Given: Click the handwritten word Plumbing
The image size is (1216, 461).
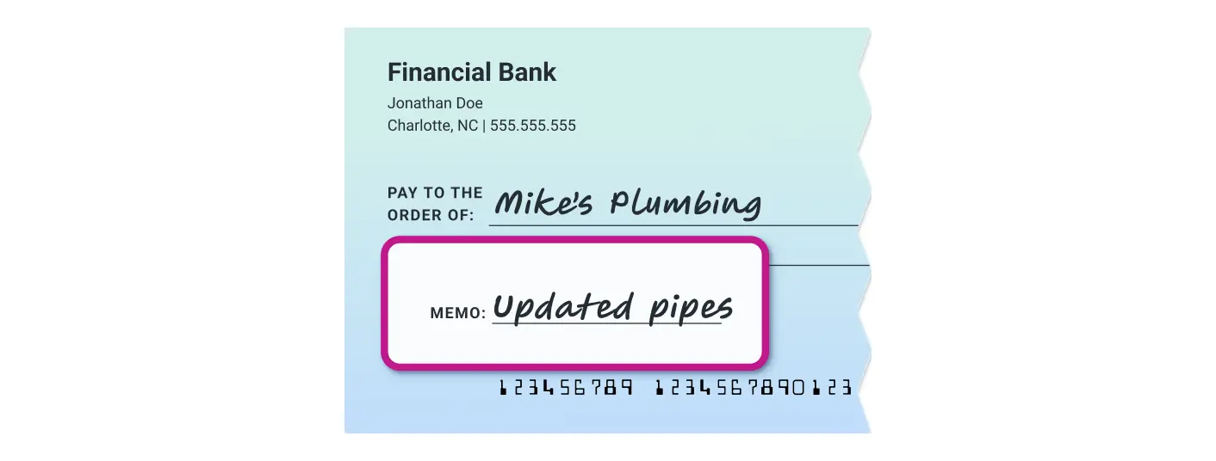Looking at the screenshot, I should tap(686, 205).
